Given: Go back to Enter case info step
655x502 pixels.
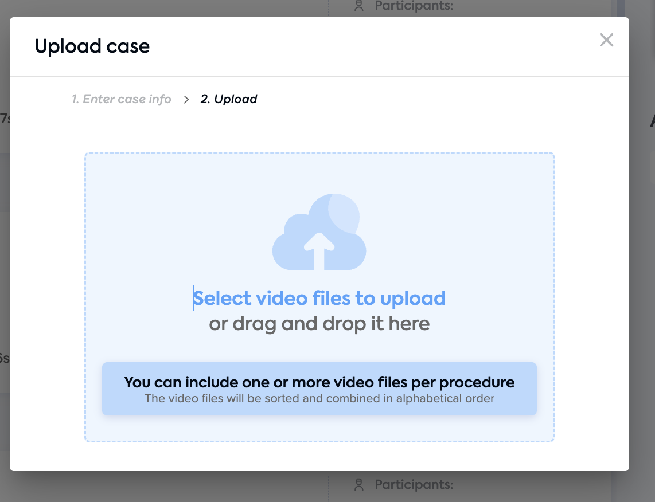Looking at the screenshot, I should click(x=121, y=99).
